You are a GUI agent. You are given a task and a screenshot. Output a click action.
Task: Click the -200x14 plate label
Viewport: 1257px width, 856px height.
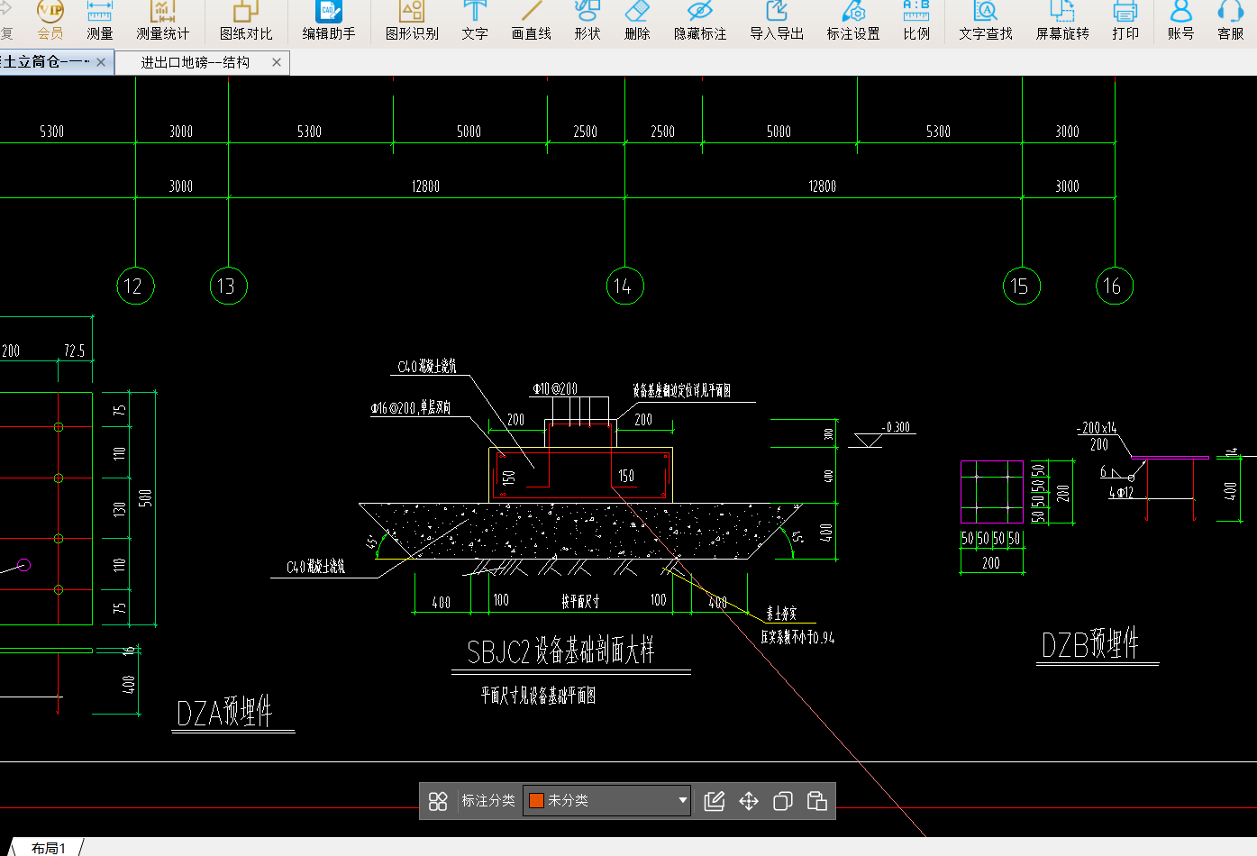[1097, 428]
